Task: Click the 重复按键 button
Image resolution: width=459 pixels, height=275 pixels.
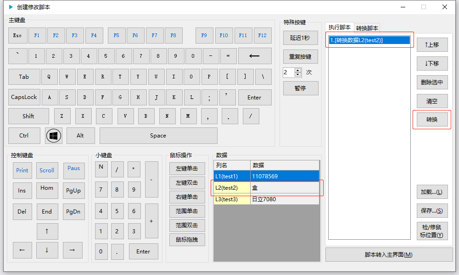Action: [x=300, y=56]
